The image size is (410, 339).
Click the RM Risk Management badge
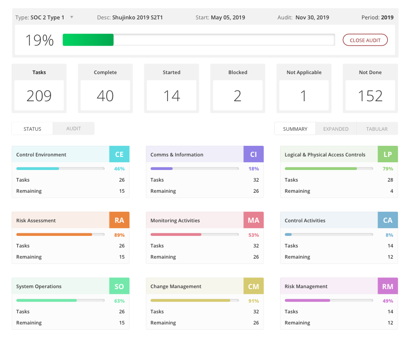pos(388,286)
